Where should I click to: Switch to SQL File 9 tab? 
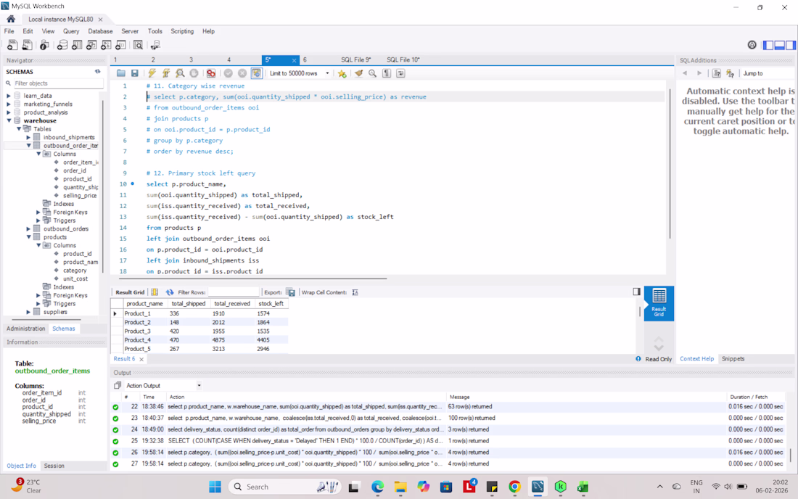(355, 60)
